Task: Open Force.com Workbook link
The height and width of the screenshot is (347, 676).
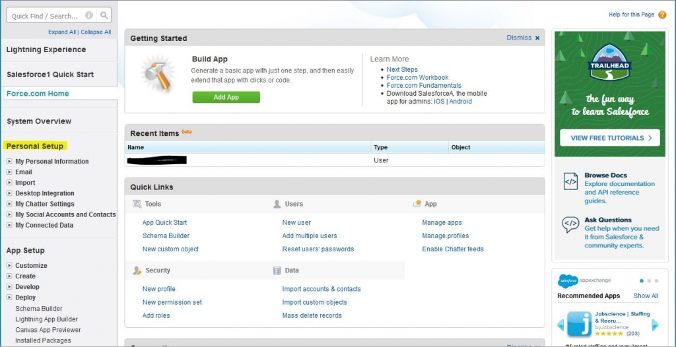Action: (x=417, y=78)
